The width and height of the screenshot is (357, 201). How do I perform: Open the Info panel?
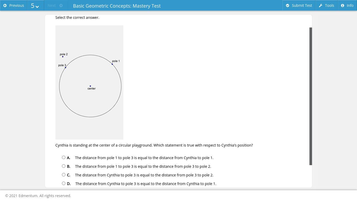(347, 5)
